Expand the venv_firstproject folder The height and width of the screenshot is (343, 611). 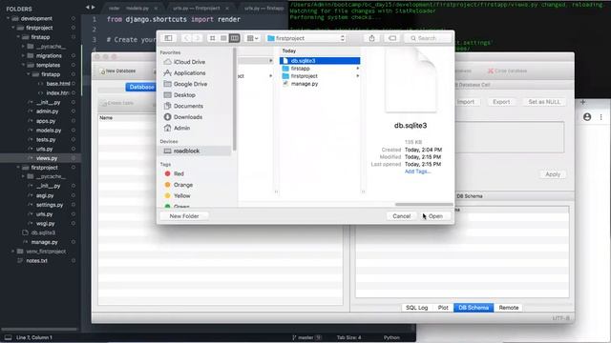tap(12, 252)
